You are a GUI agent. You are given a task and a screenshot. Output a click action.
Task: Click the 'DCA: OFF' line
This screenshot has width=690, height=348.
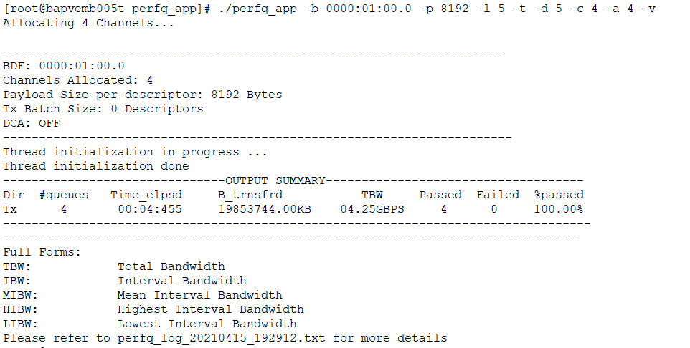(x=32, y=123)
